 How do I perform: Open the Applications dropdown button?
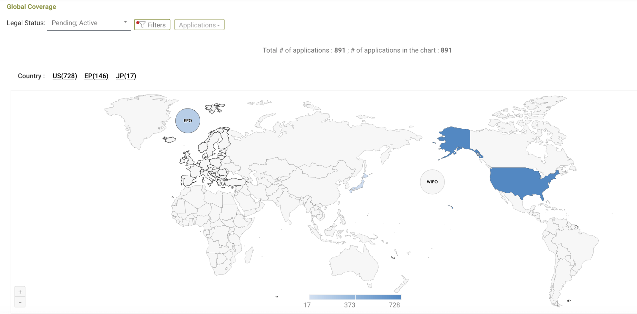tap(199, 25)
